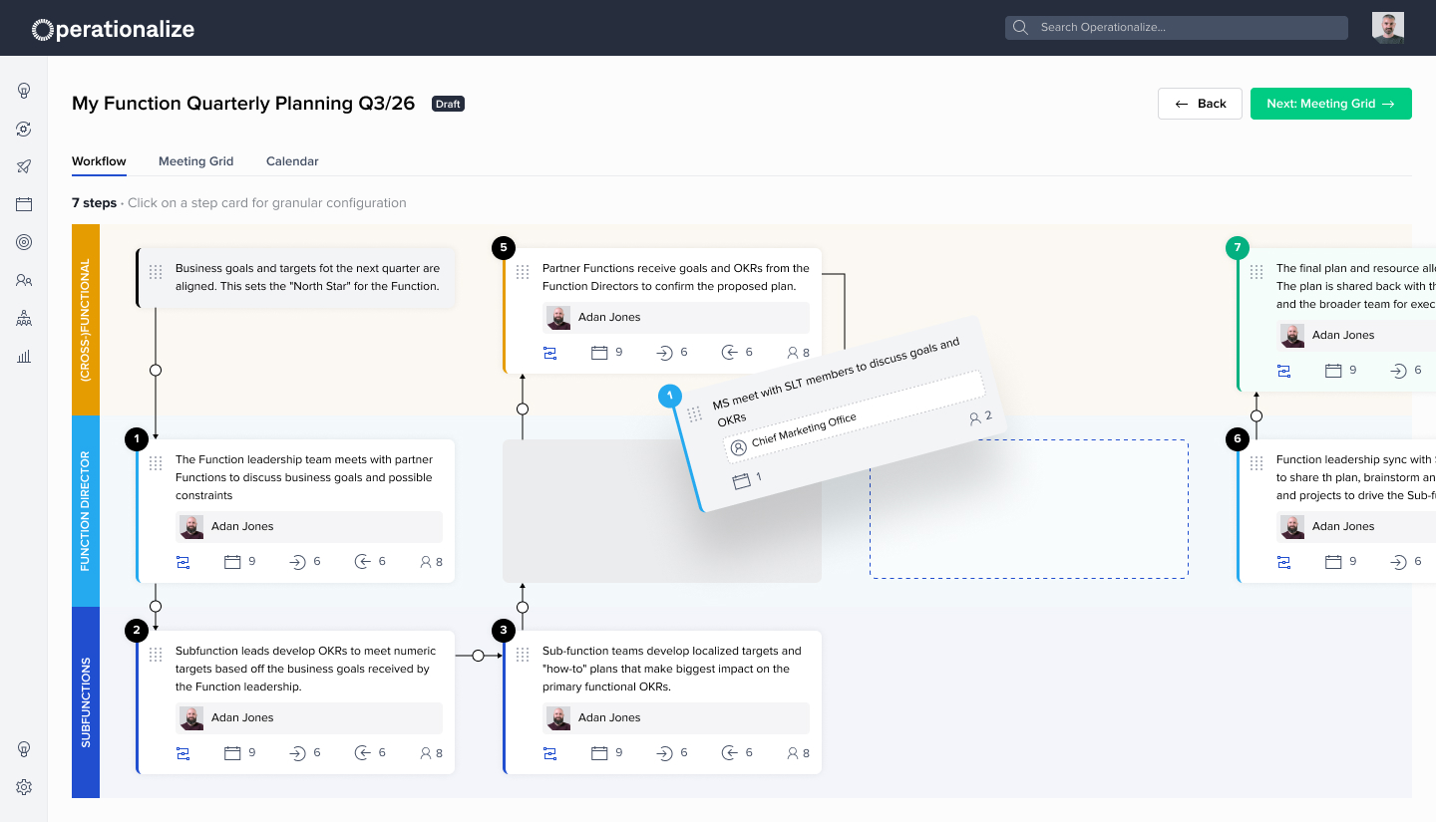Screen dimensions: 1436x822
Task: Click the Back button
Action: 1200,104
